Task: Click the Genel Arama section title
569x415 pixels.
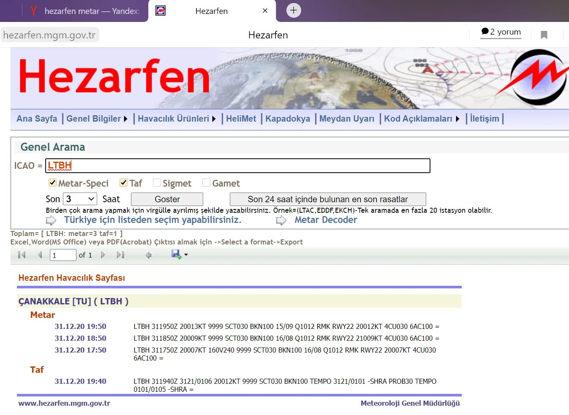Action: (x=53, y=147)
